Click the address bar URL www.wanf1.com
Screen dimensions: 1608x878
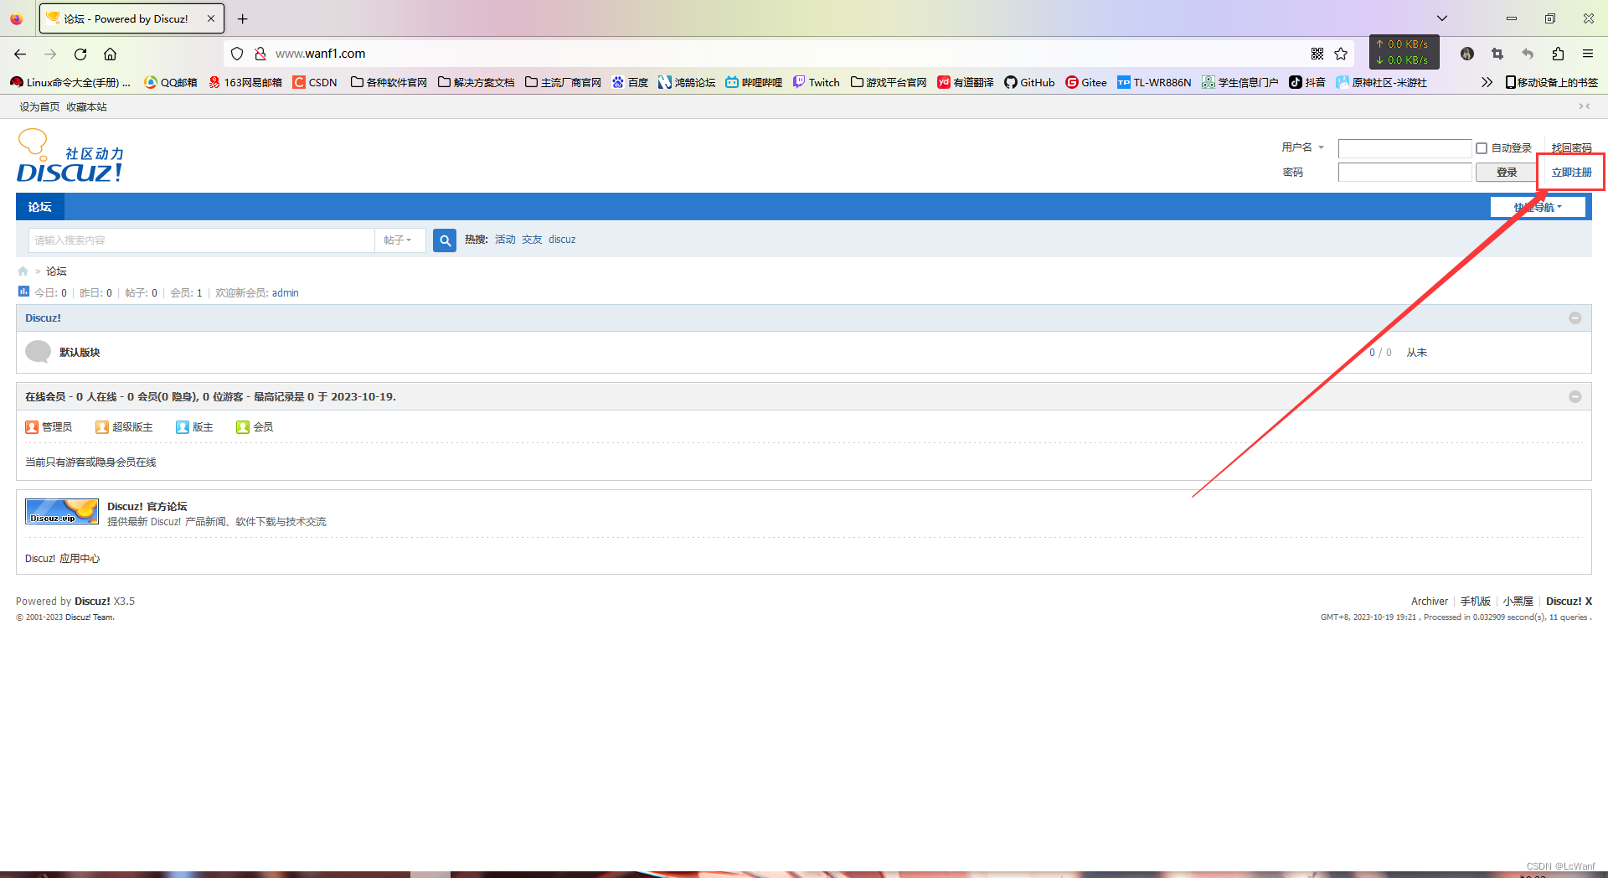pos(320,54)
